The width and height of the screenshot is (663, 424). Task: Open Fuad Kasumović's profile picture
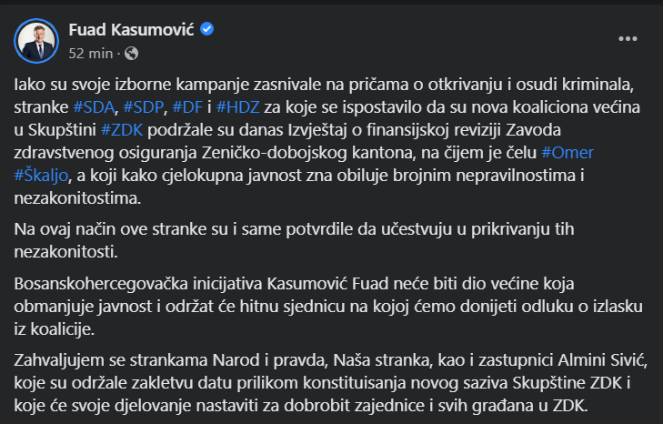(36, 40)
